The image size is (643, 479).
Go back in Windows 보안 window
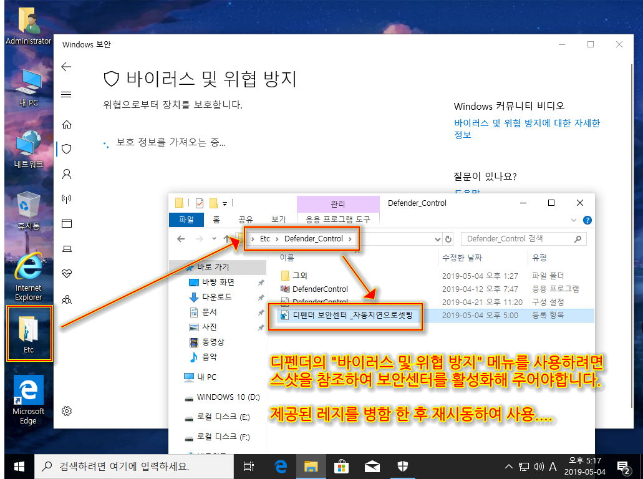pos(66,67)
